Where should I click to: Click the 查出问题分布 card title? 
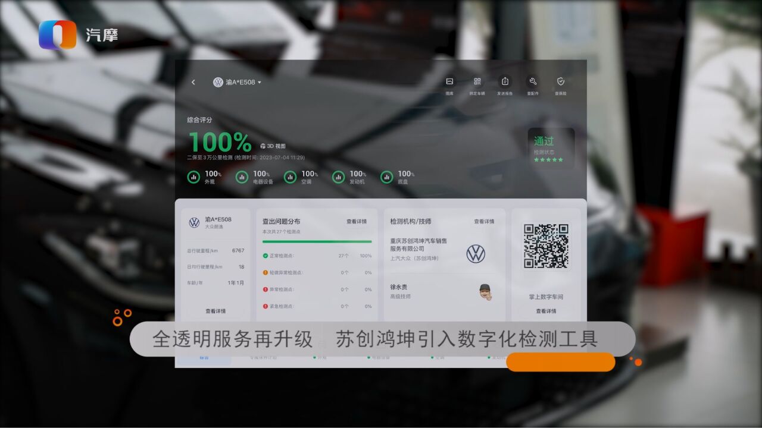click(282, 221)
